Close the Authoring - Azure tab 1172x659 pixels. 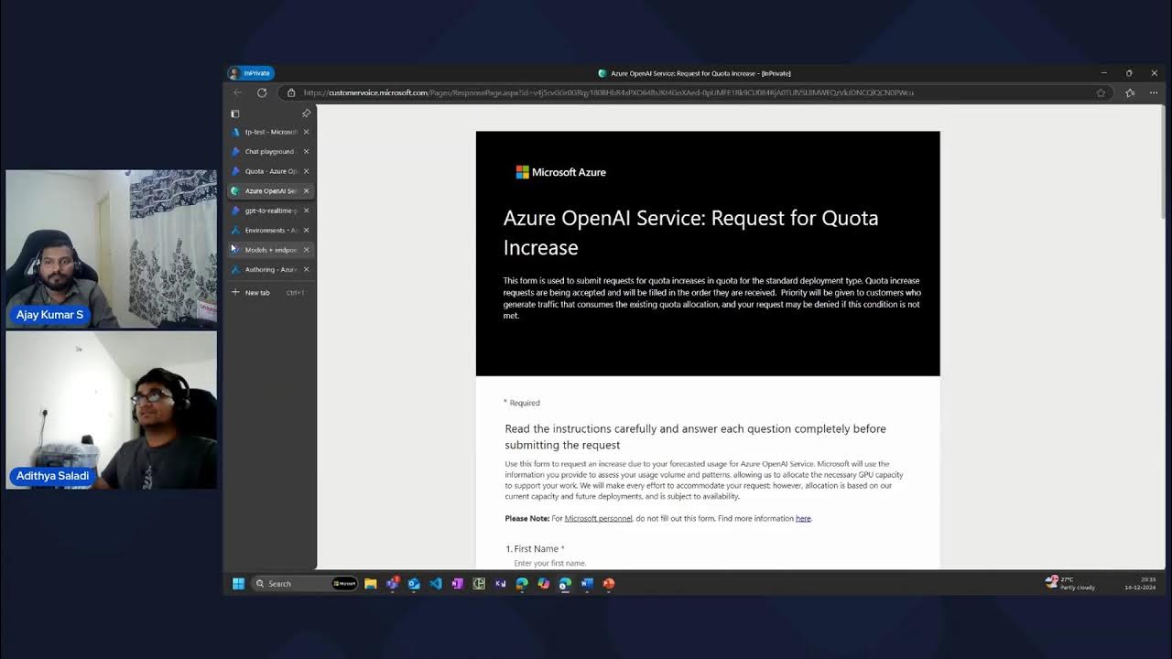306,270
